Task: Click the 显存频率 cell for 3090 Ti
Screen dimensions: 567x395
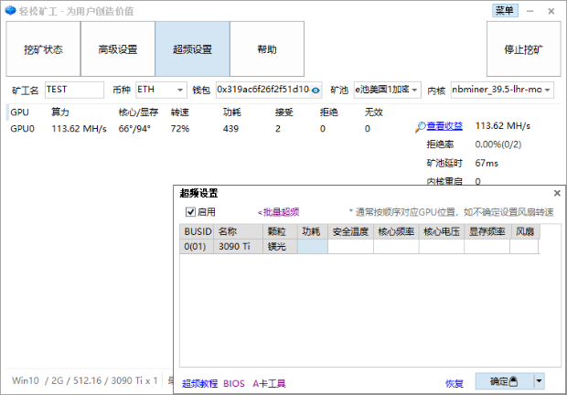Action: 487,247
